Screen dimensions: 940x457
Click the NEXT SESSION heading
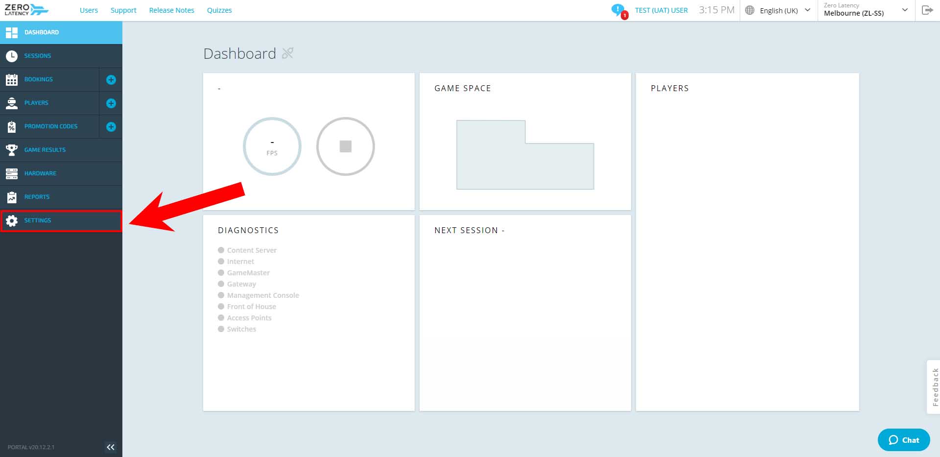470,230
